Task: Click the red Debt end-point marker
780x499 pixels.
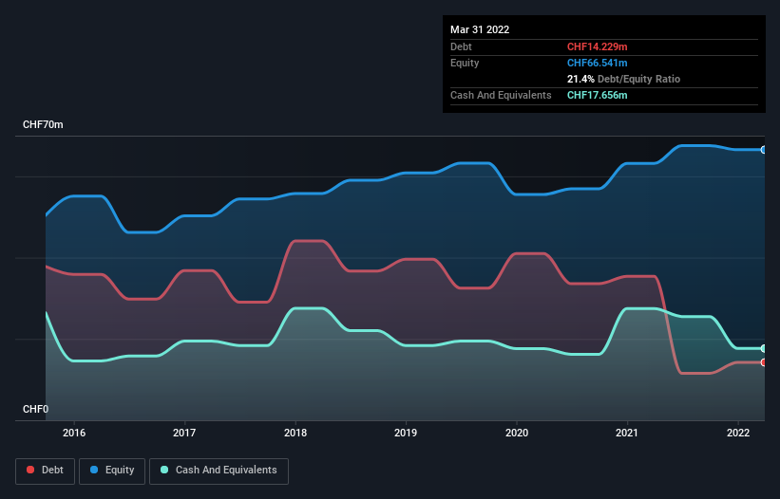Action: [x=763, y=362]
